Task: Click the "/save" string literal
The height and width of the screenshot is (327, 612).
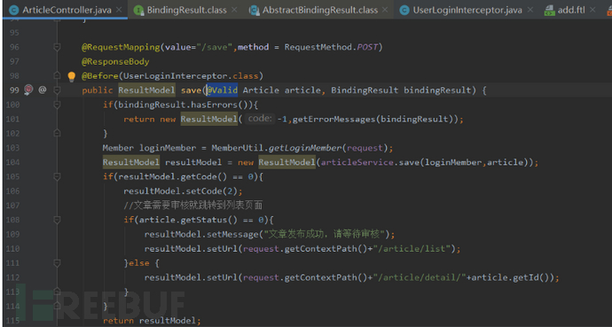Action: [215, 47]
